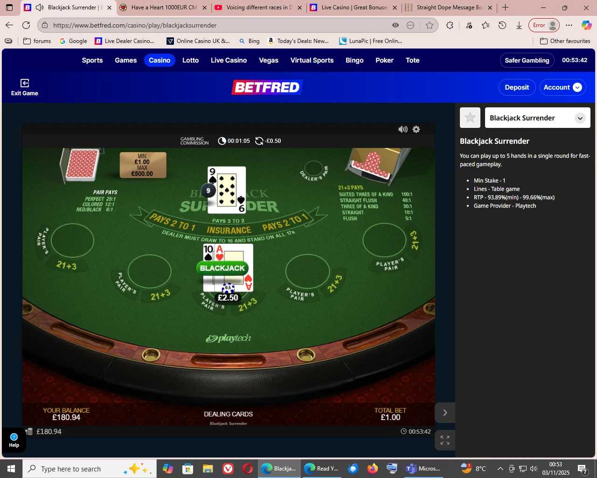Click the profile Error button

(x=544, y=25)
